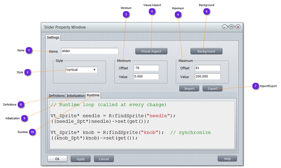Click into the Name field containing slider
This screenshot has height=168, width=281.
(90, 51)
